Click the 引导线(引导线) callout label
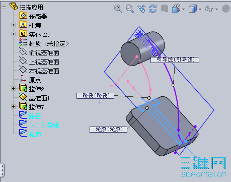The width and height of the screenshot is (231, 182). (175, 60)
